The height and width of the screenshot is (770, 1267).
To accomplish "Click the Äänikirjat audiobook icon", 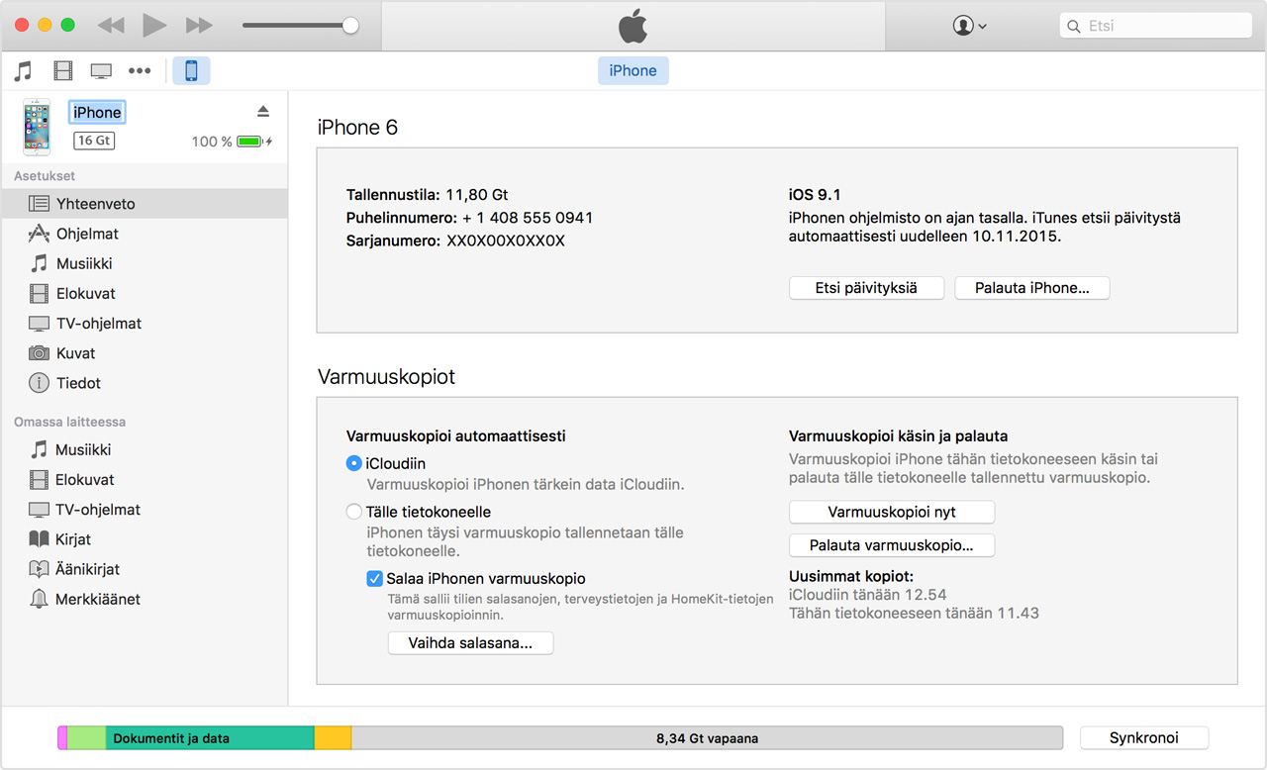I will click(x=39, y=569).
